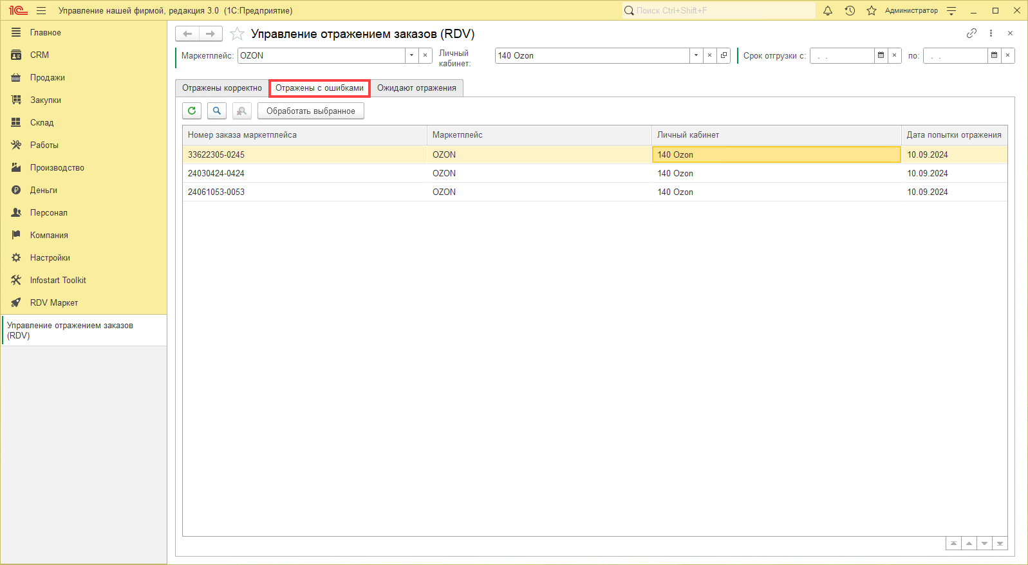Screen dimensions: 1028x565
Task: Go back with the left arrow button
Action: (187, 33)
